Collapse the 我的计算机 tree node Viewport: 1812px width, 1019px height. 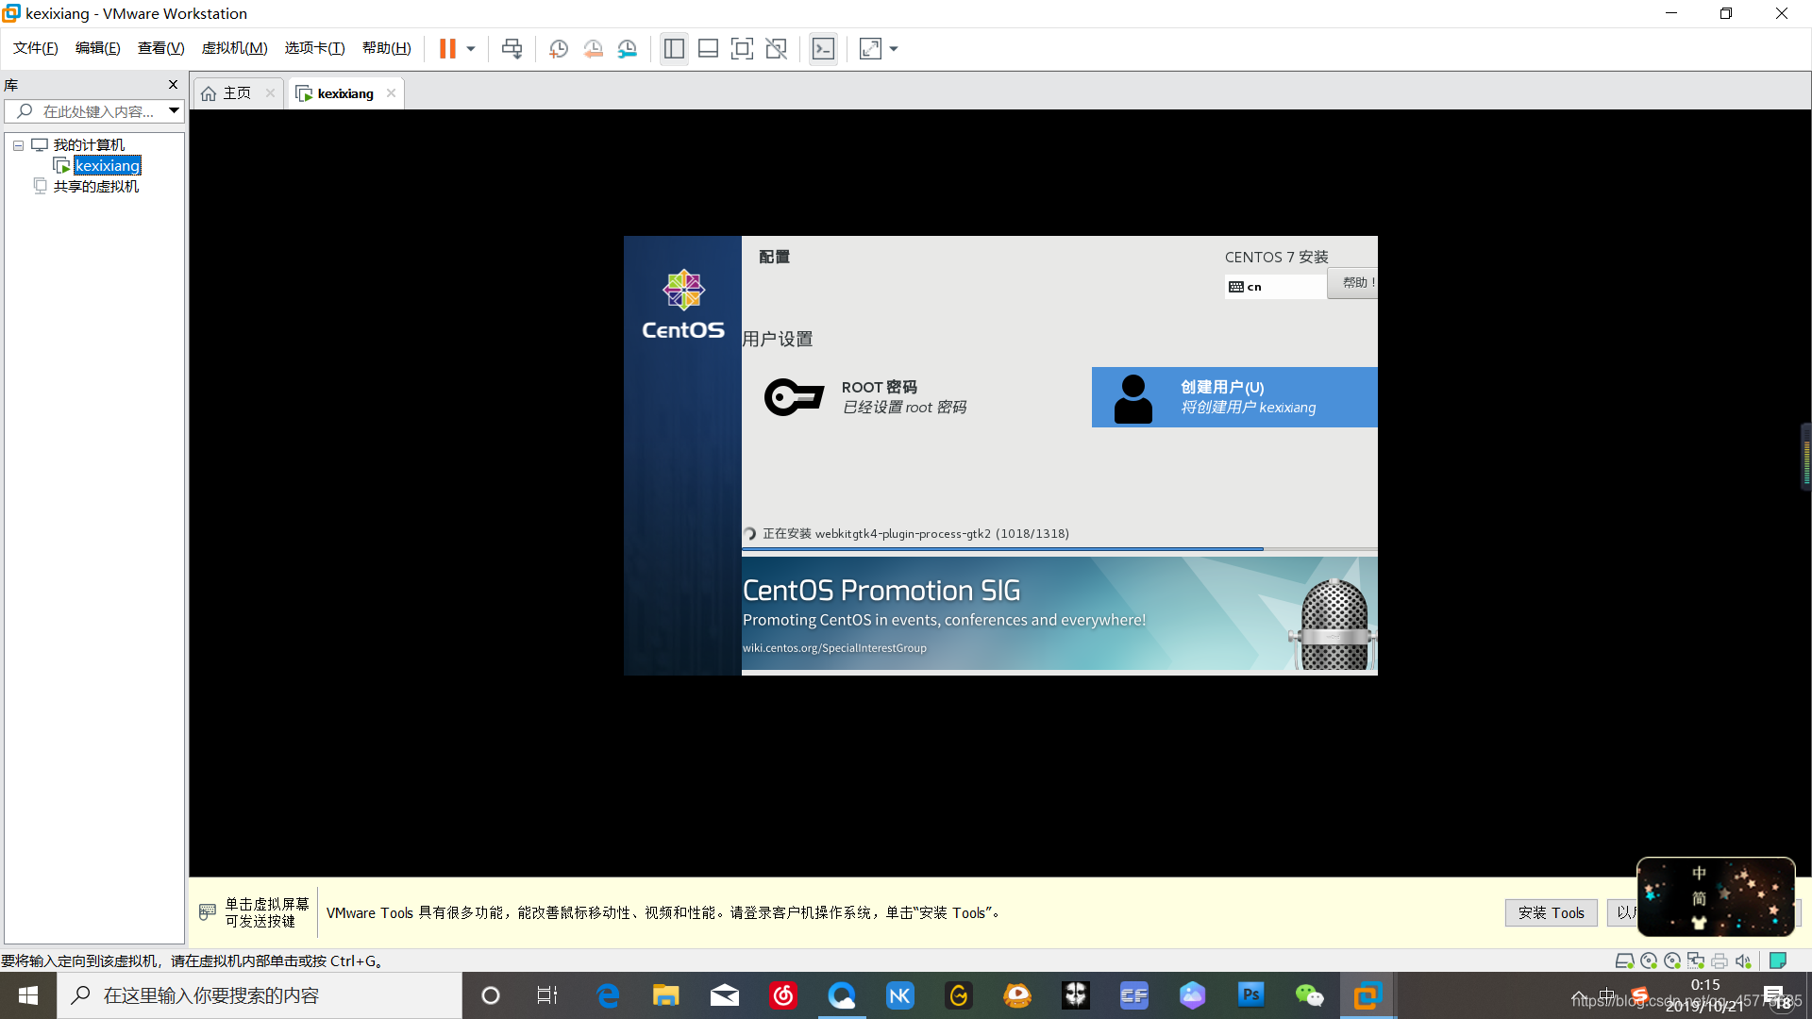point(18,145)
